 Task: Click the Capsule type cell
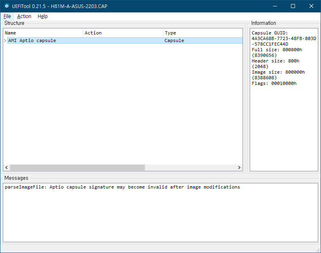174,40
